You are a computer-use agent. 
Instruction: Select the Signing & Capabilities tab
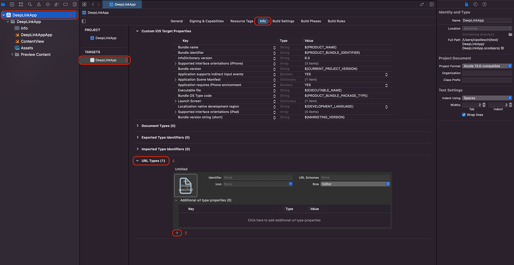click(x=206, y=21)
